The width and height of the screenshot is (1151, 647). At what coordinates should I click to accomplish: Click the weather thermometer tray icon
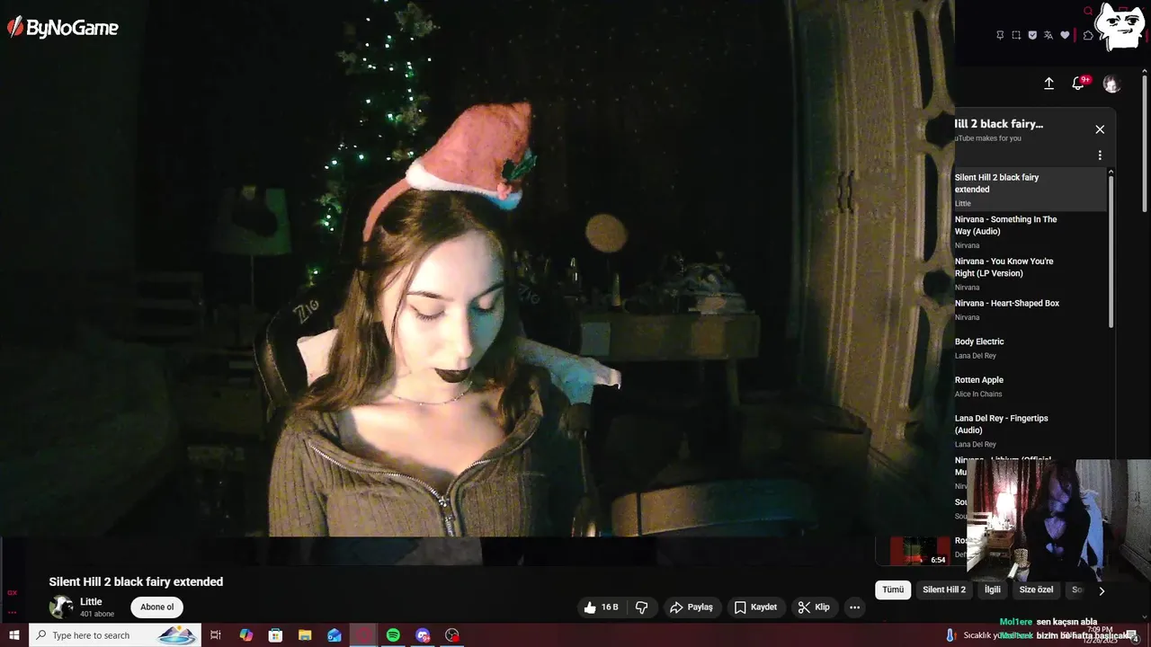coord(950,635)
